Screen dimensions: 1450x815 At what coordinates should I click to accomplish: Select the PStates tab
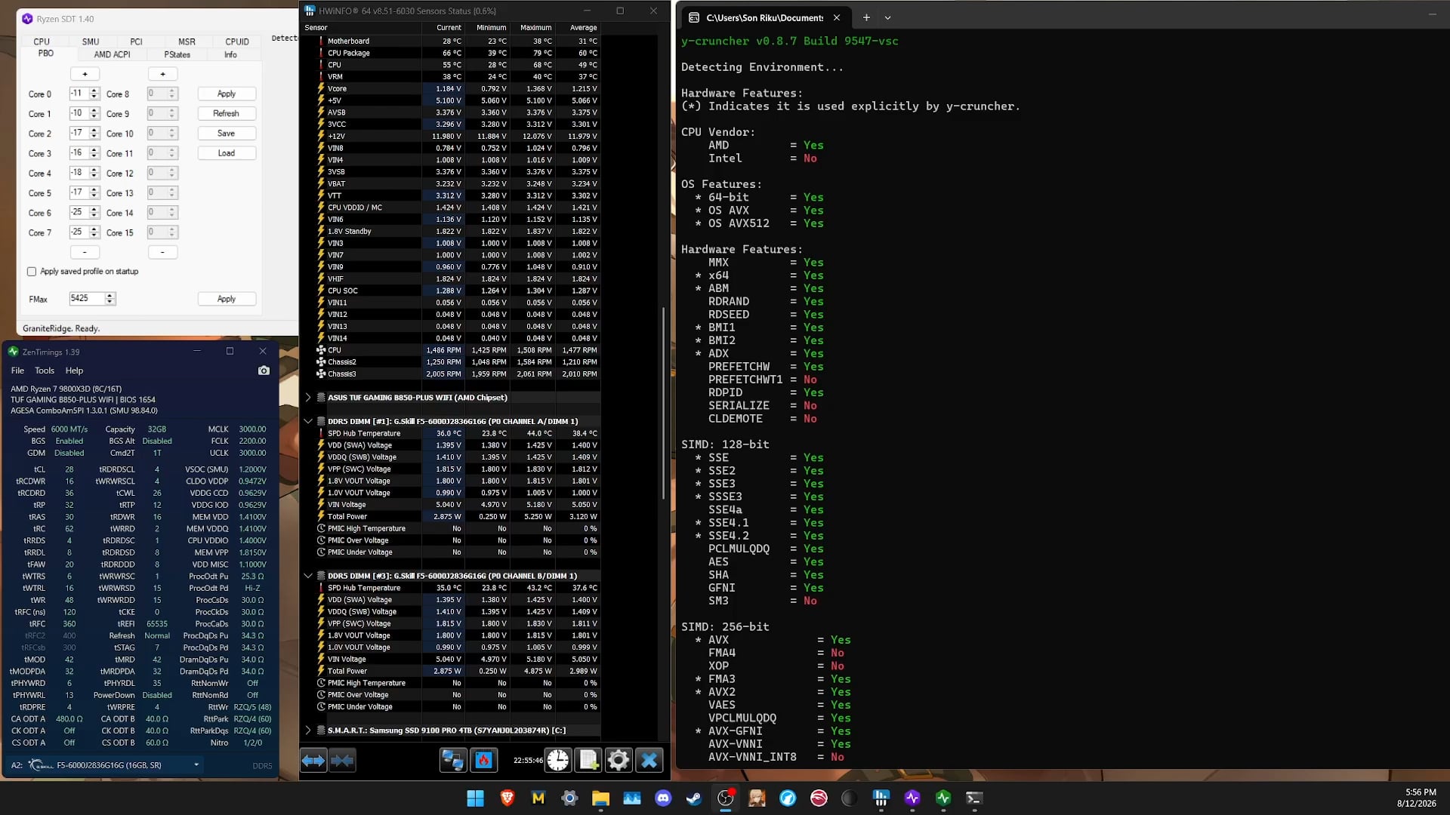click(177, 54)
